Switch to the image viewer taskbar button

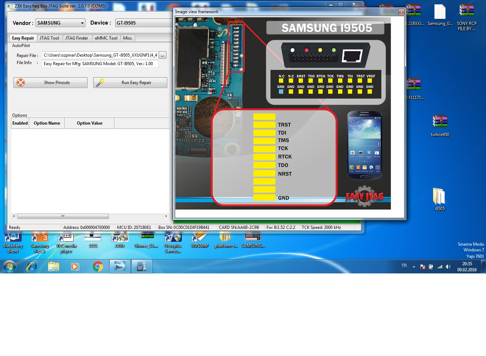(x=120, y=266)
